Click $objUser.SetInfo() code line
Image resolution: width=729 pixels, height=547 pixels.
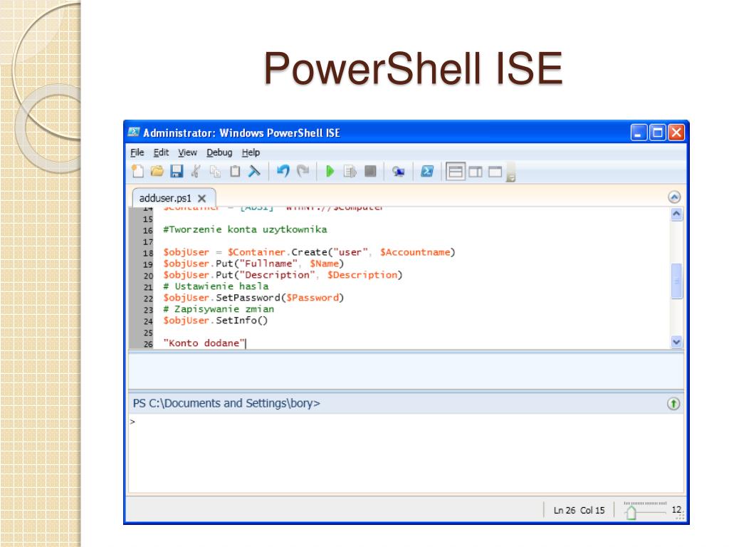215,321
